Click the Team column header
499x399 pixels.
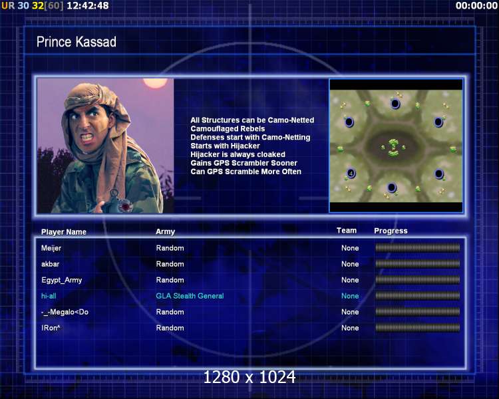[347, 230]
